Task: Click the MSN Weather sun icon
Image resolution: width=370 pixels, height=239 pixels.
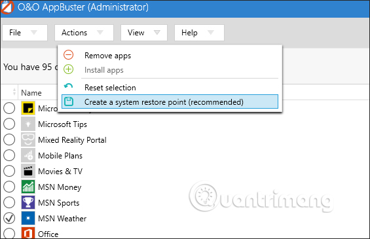Action: [28, 218]
